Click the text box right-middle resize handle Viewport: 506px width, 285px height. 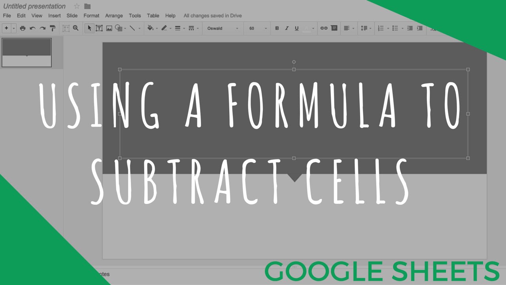468,114
